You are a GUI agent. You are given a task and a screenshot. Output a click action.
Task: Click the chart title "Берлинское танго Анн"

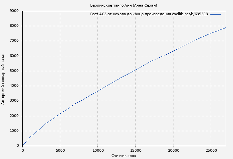123,5
